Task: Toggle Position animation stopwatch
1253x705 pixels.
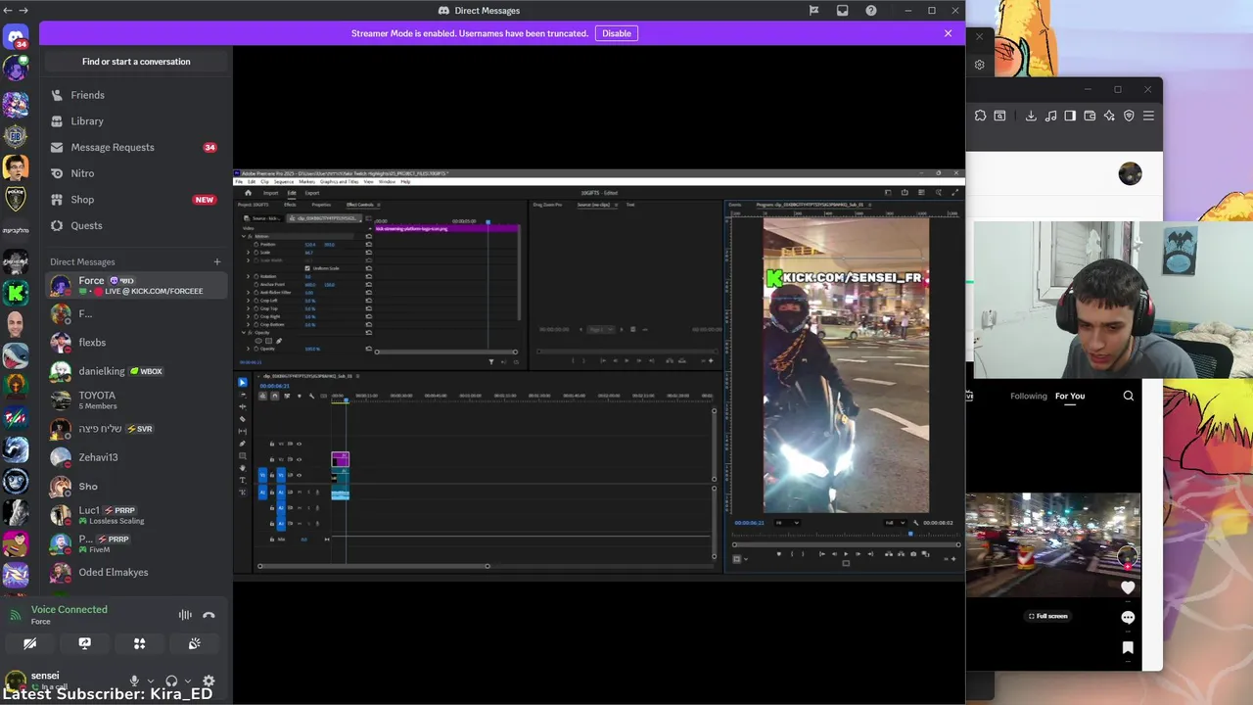Action: click(256, 245)
